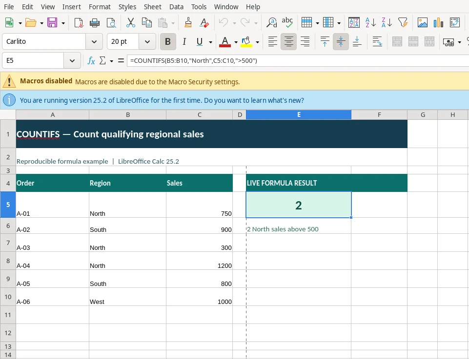Copy selection using Copy icon
The height and width of the screenshot is (359, 469).
[x=146, y=23]
